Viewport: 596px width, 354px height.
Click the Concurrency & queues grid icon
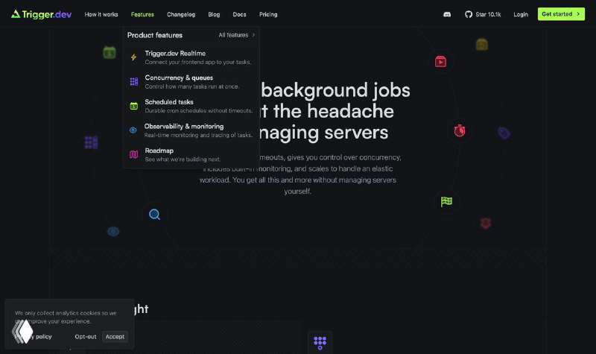(134, 82)
